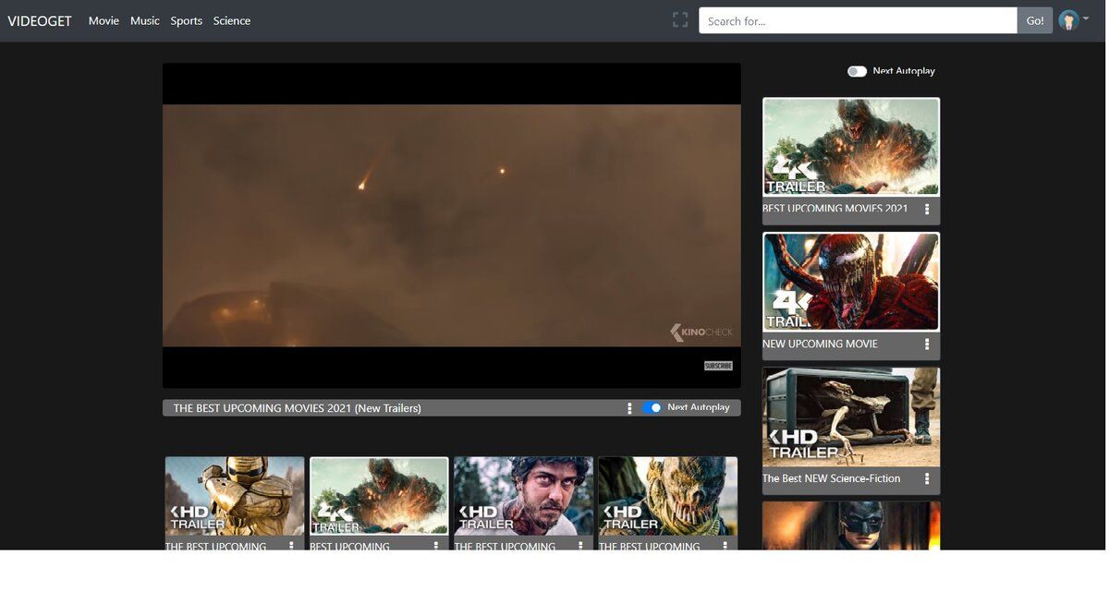Open three-dot menu of bloody man trailer
This screenshot has width=1109, height=604.
(580, 546)
